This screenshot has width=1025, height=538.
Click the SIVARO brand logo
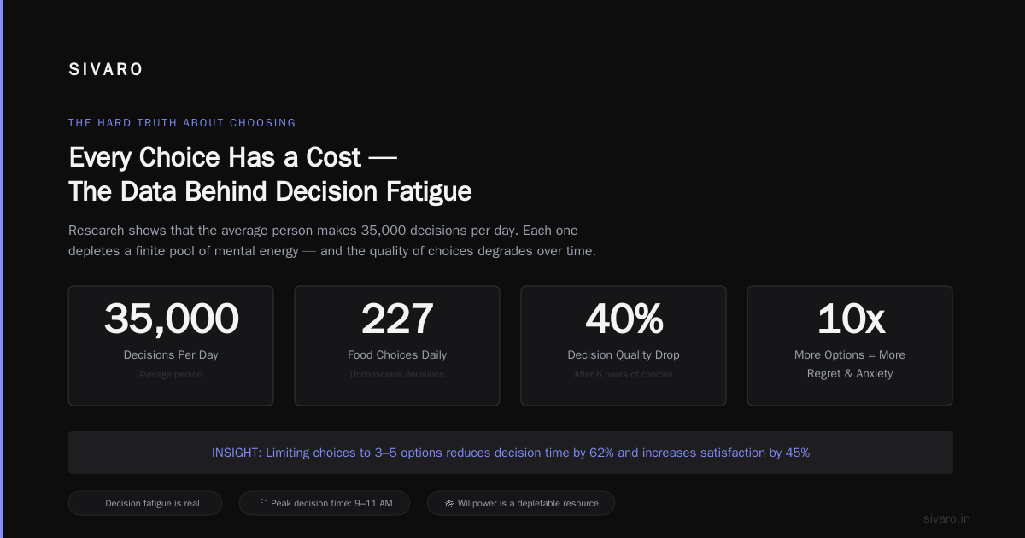coord(106,70)
